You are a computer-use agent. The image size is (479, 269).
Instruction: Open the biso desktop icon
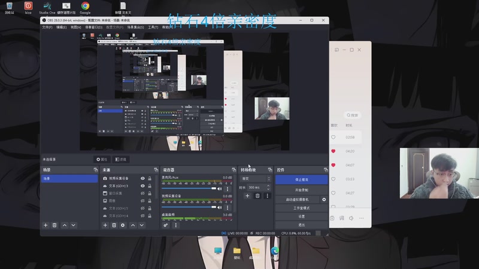click(28, 8)
